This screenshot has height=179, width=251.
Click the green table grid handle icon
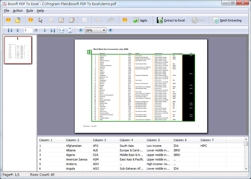(x=90, y=52)
